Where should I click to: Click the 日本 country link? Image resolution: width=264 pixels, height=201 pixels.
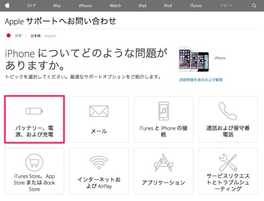(18, 36)
